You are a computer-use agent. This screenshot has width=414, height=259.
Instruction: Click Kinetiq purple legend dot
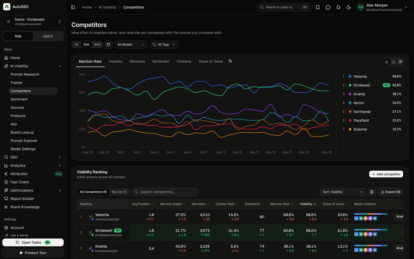point(350,94)
